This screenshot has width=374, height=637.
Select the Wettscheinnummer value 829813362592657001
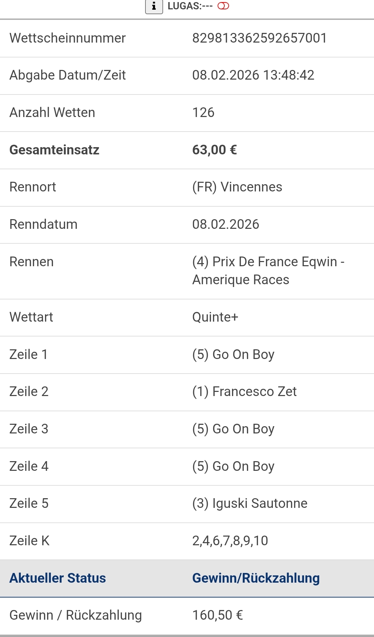[x=259, y=38]
